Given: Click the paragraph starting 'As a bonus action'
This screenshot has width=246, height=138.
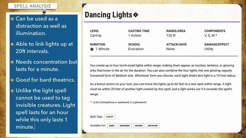Looking at the screenshot, I should tap(161, 89).
